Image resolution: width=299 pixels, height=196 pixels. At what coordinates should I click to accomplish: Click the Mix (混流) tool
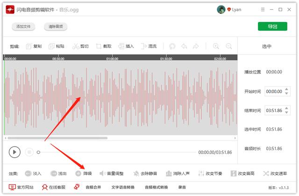(x=149, y=46)
